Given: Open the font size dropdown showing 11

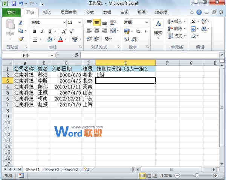Looking at the screenshot, I should coord(80,22).
